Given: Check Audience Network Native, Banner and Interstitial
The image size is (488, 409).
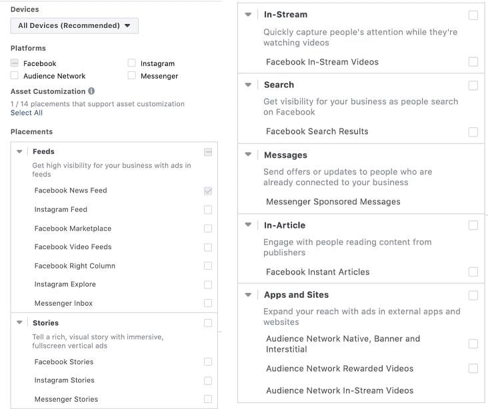Looking at the screenshot, I should 473,344.
